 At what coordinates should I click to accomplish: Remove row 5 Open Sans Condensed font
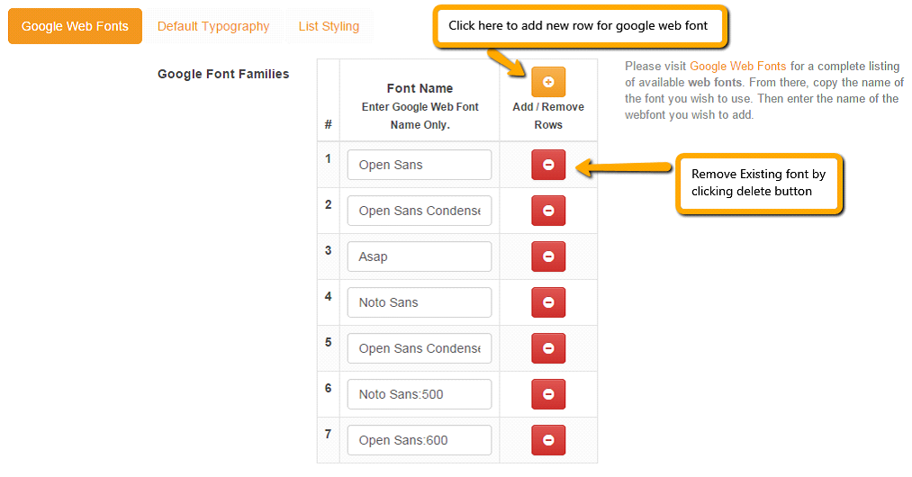(548, 348)
